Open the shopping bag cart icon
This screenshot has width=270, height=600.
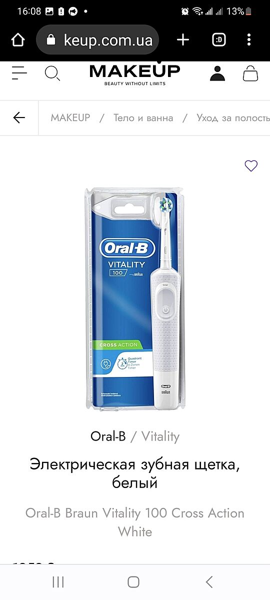(x=250, y=73)
